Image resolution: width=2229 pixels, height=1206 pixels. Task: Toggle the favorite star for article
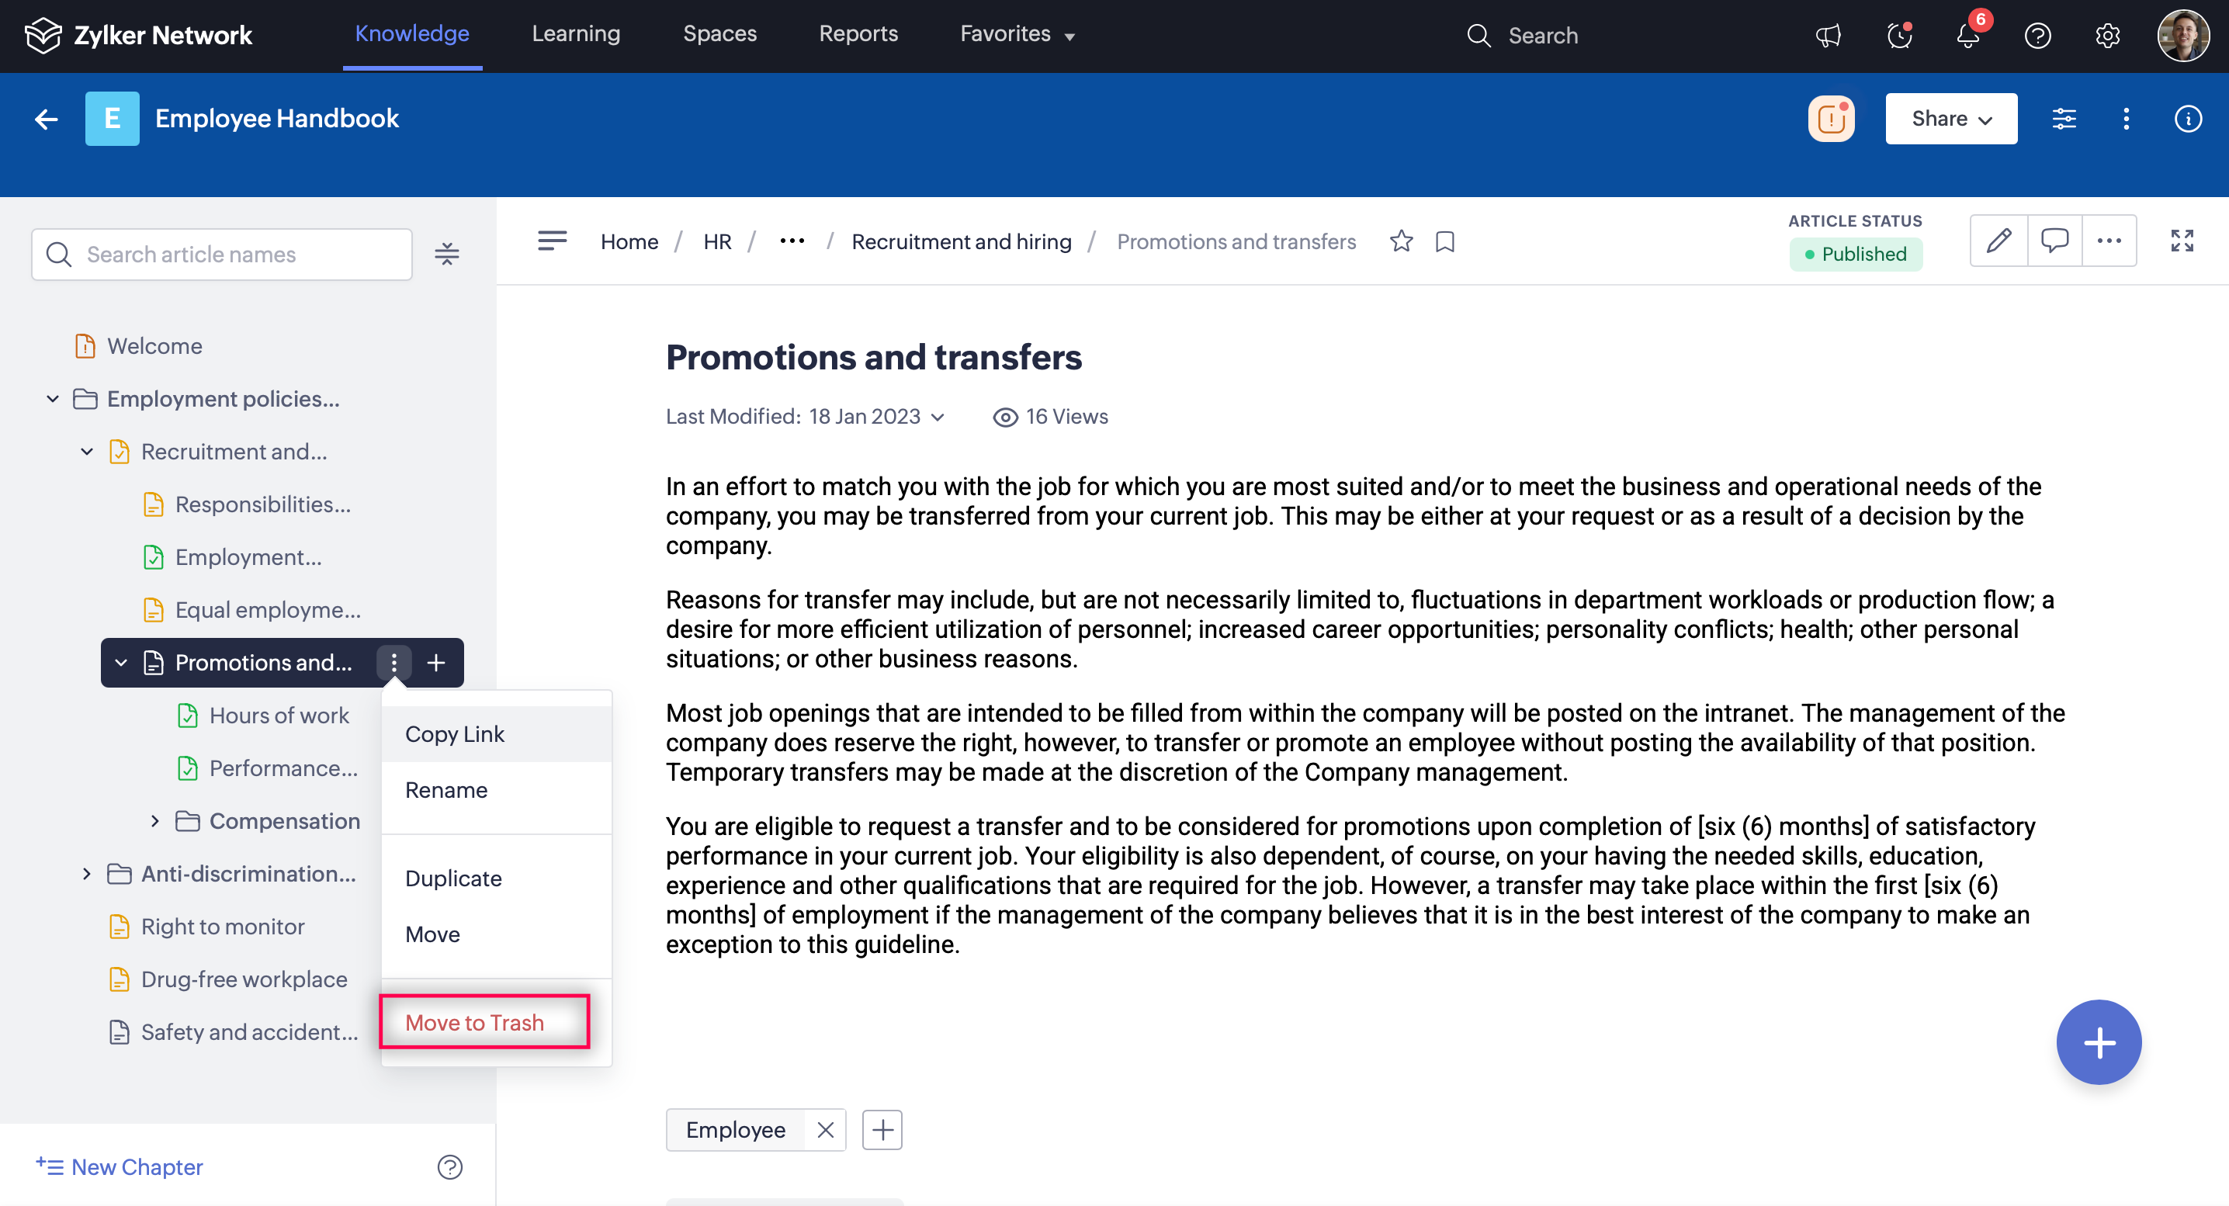[1401, 241]
